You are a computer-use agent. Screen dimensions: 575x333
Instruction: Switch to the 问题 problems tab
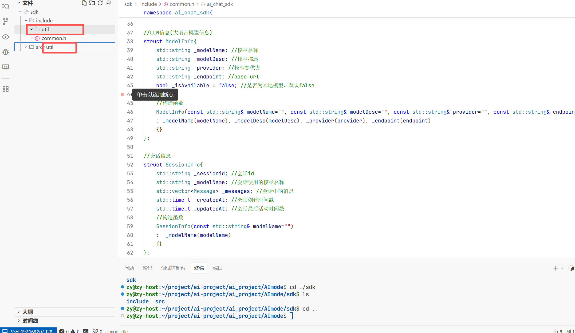click(129, 268)
